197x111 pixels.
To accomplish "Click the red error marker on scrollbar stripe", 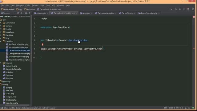I will (x=194, y=48).
